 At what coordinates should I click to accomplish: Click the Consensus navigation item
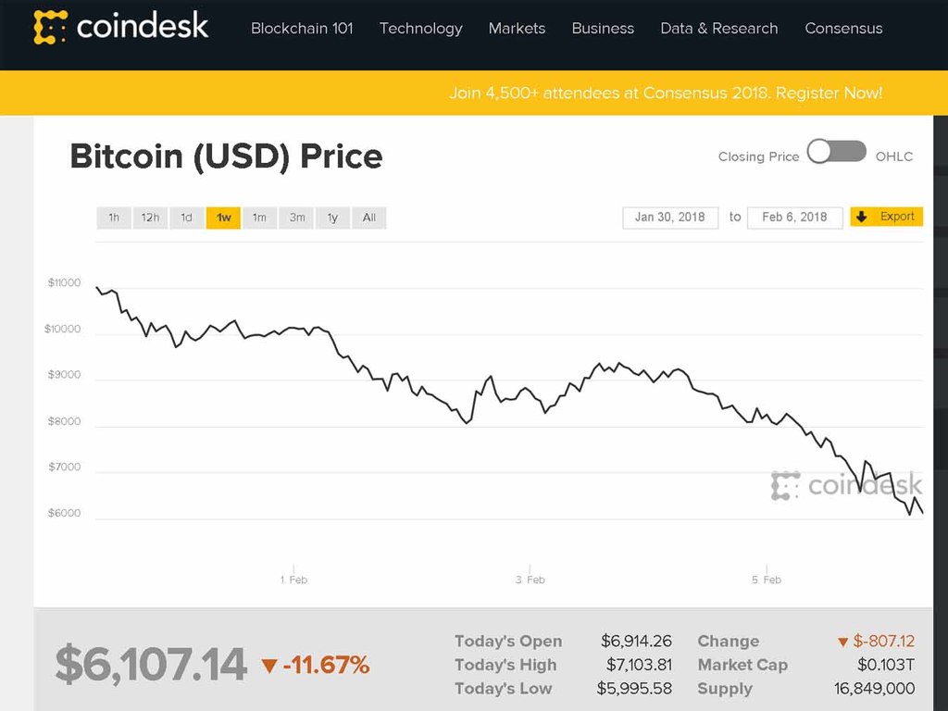pyautogui.click(x=842, y=29)
